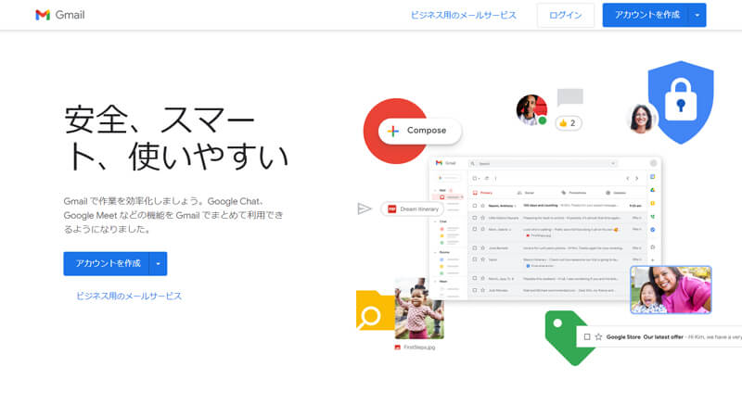Click the thumbs up reaction badge
742x417 pixels.
pos(568,123)
